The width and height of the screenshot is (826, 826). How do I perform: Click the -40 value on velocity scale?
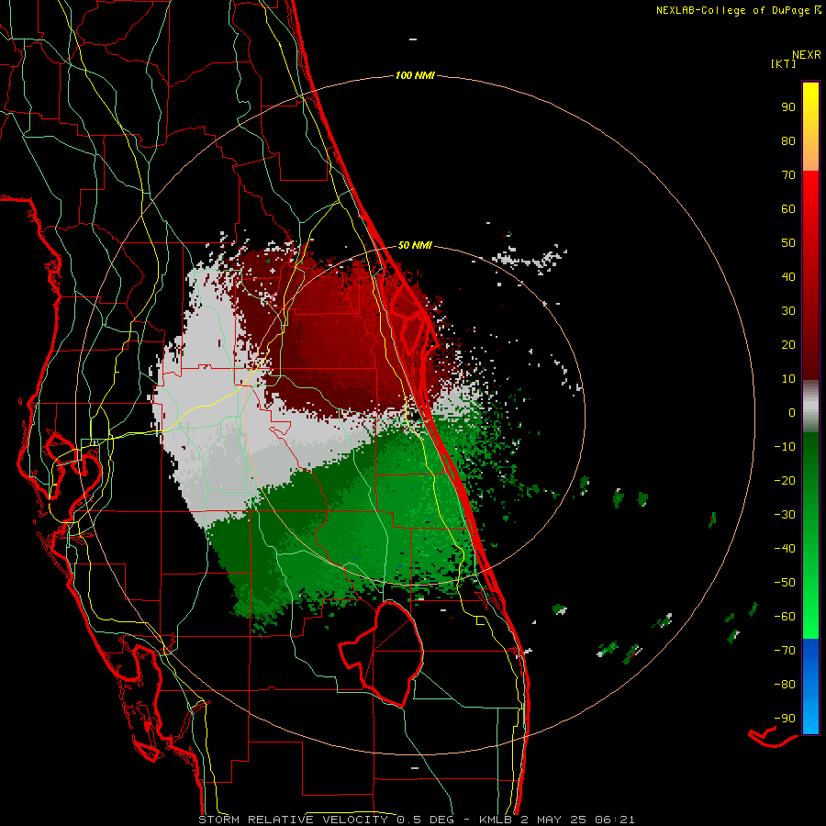coord(785,549)
